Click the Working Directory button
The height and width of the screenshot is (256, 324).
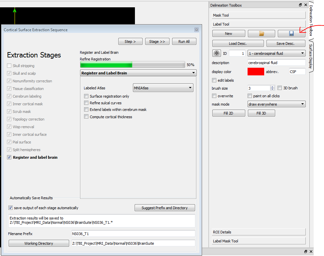[x=39, y=243]
